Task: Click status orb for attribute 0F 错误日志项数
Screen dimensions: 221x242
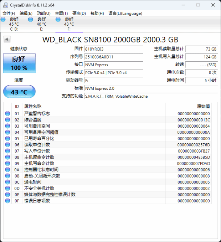Action: 7,201
